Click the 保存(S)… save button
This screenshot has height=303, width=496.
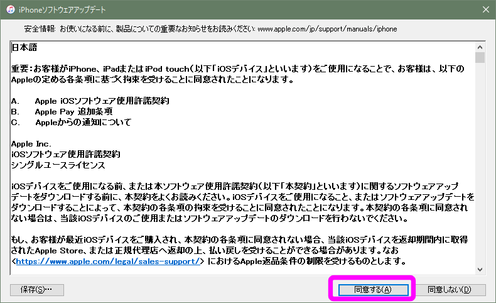tap(36, 290)
